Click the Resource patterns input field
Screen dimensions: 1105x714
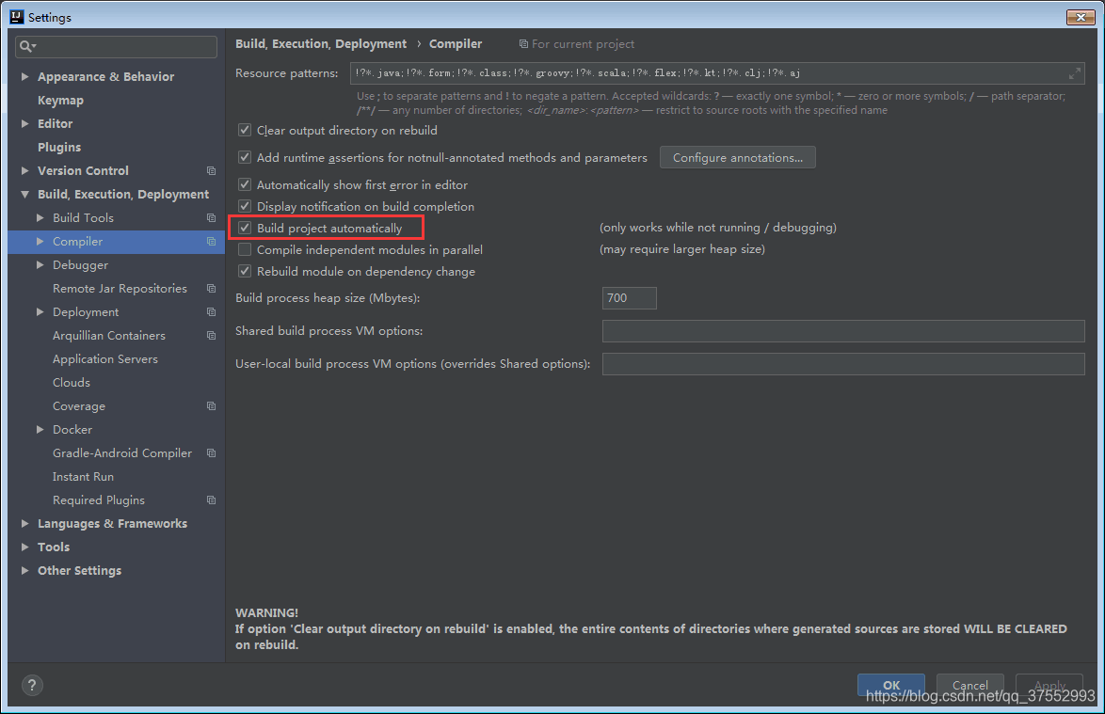[x=716, y=73]
